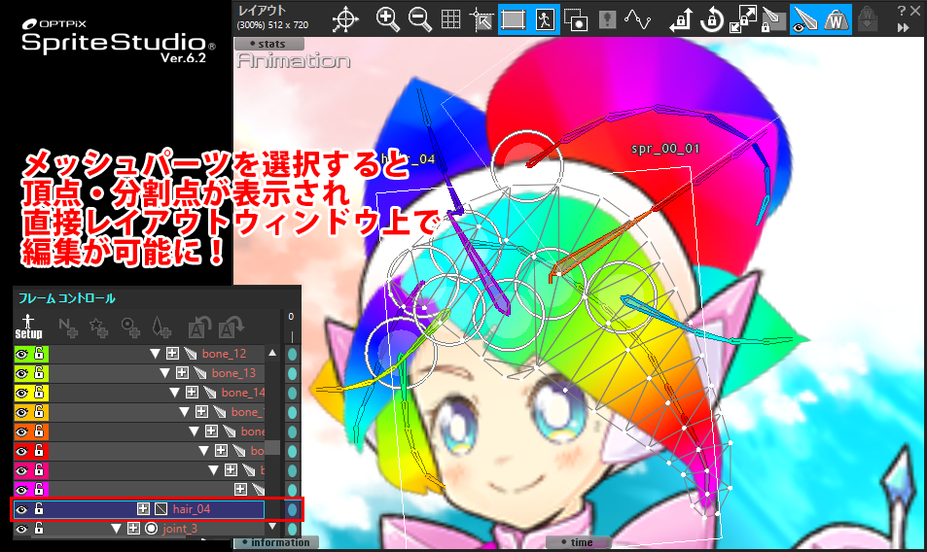Open help with the question mark icon
This screenshot has width=927, height=552.
tap(901, 11)
